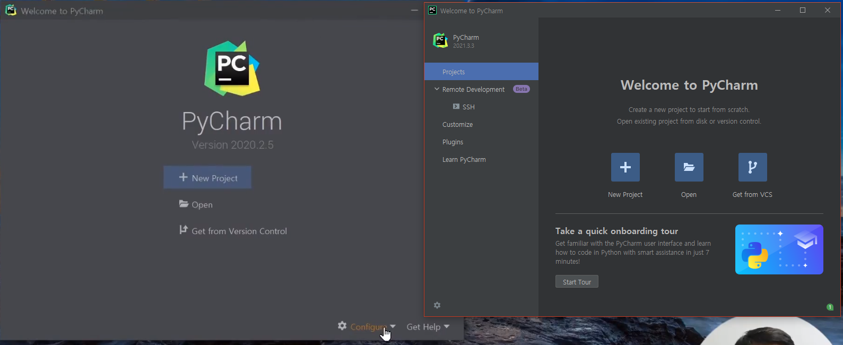Click plus icon on New Project in left window
Viewport: 843px width, 345px height.
[183, 177]
